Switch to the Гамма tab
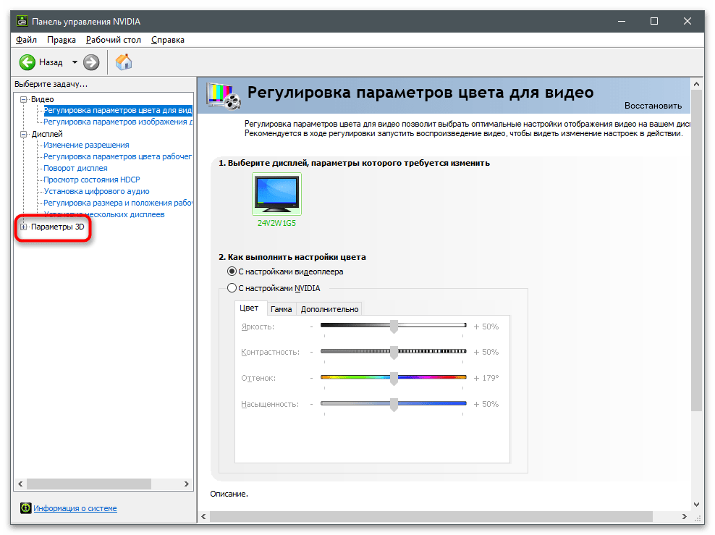Image resolution: width=715 pixels, height=535 pixels. pos(281,309)
